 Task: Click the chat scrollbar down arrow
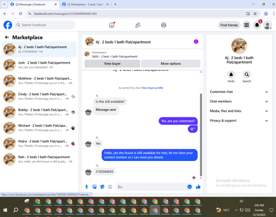coord(201,178)
